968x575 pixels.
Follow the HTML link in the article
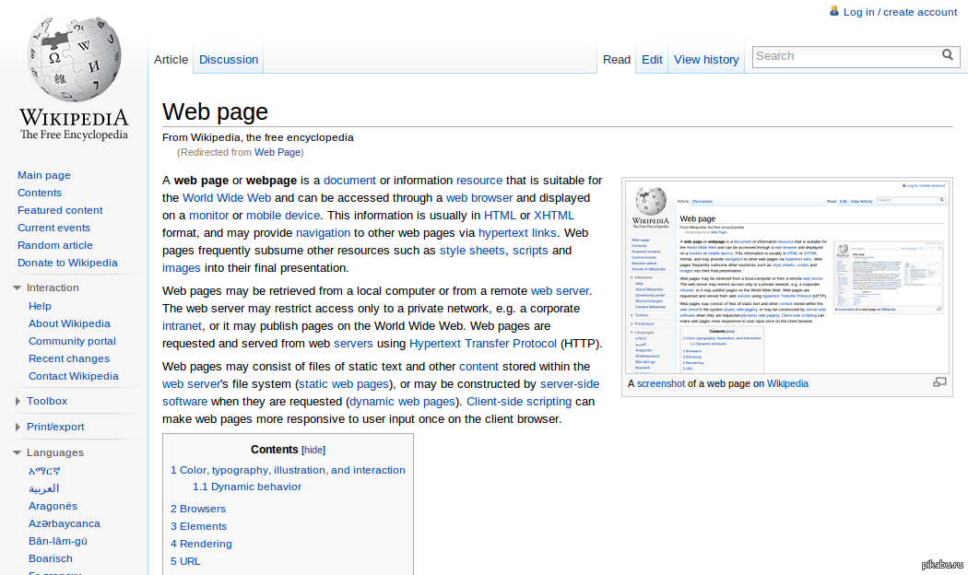pos(500,215)
